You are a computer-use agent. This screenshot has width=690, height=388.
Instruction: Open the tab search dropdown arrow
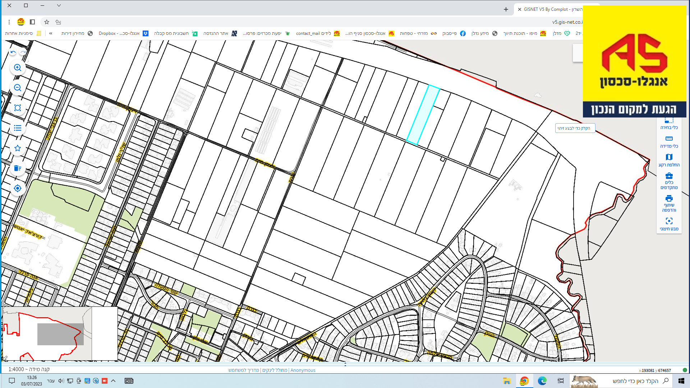[x=59, y=5]
